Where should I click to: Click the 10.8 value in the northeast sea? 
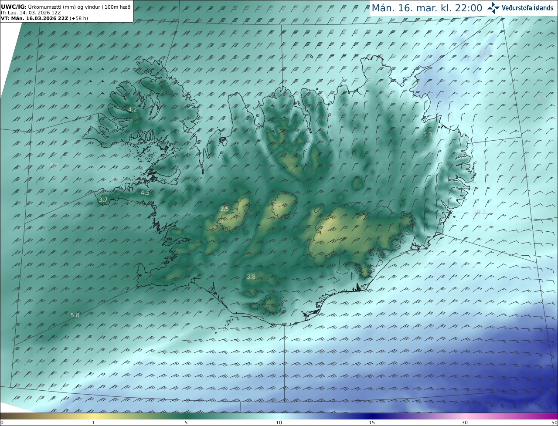coord(485,53)
